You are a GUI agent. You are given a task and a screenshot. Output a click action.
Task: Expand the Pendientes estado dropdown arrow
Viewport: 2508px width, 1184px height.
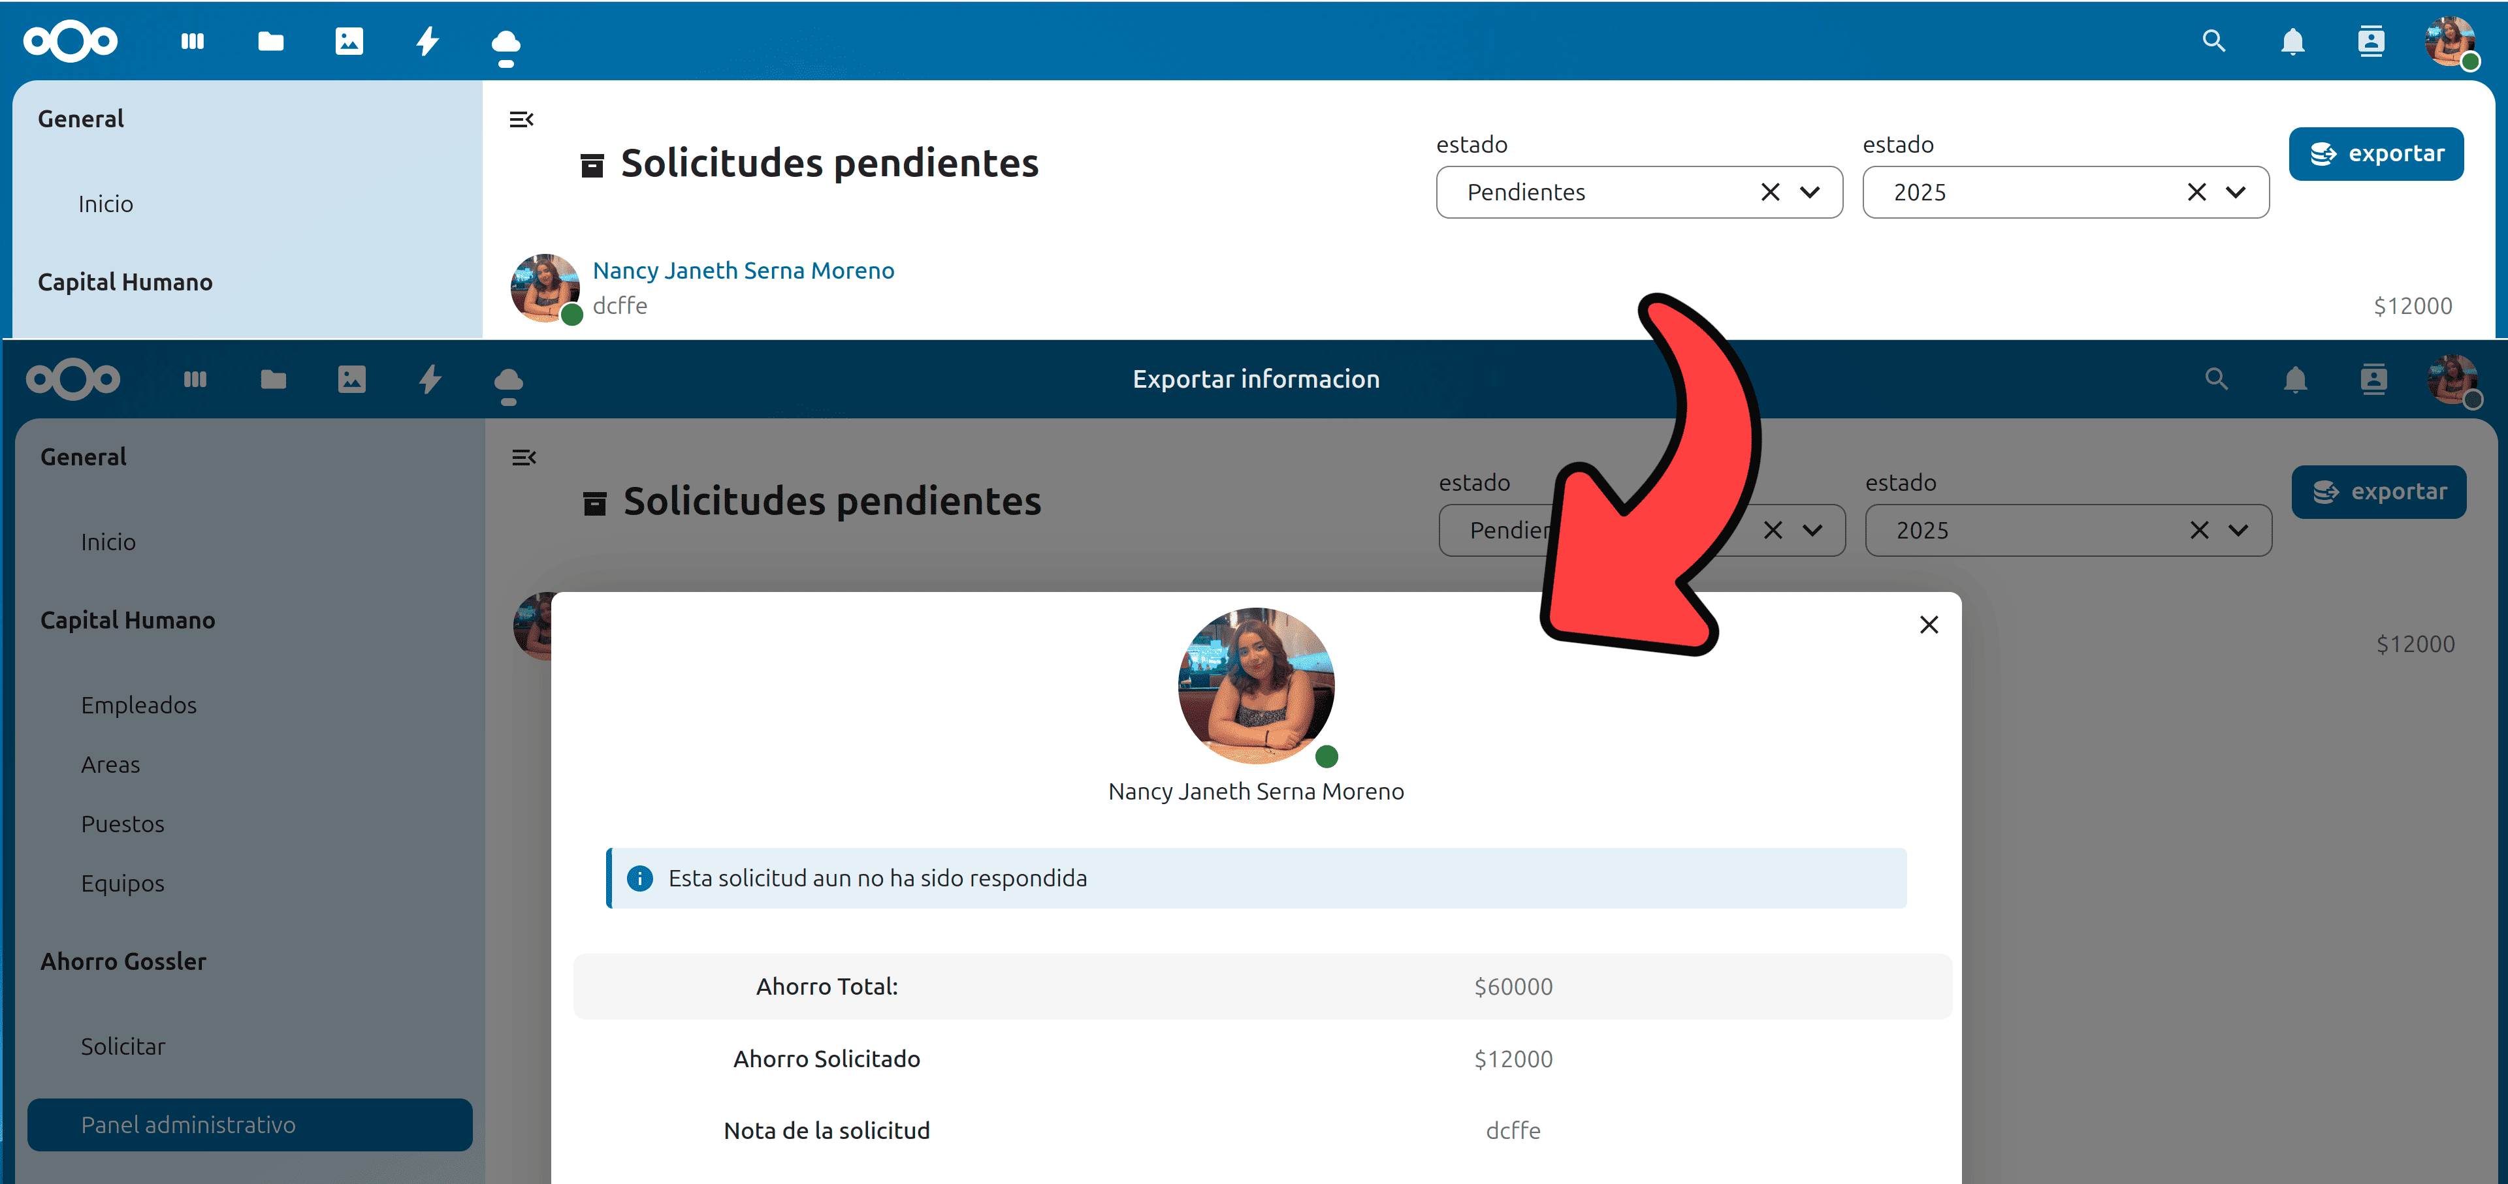[1810, 192]
